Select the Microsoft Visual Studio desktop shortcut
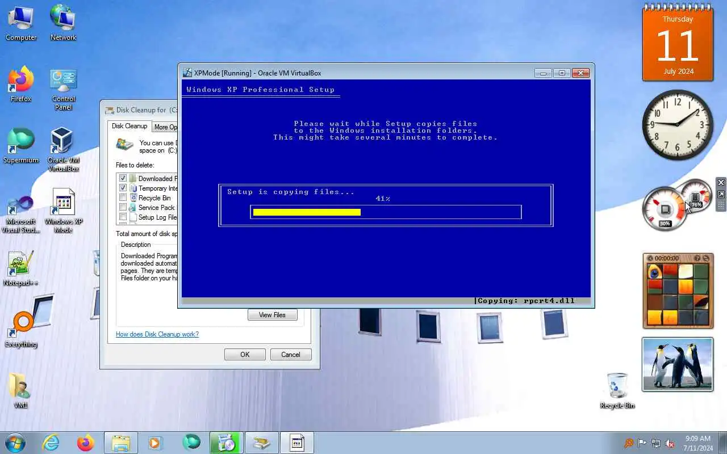727x454 pixels. [21, 213]
